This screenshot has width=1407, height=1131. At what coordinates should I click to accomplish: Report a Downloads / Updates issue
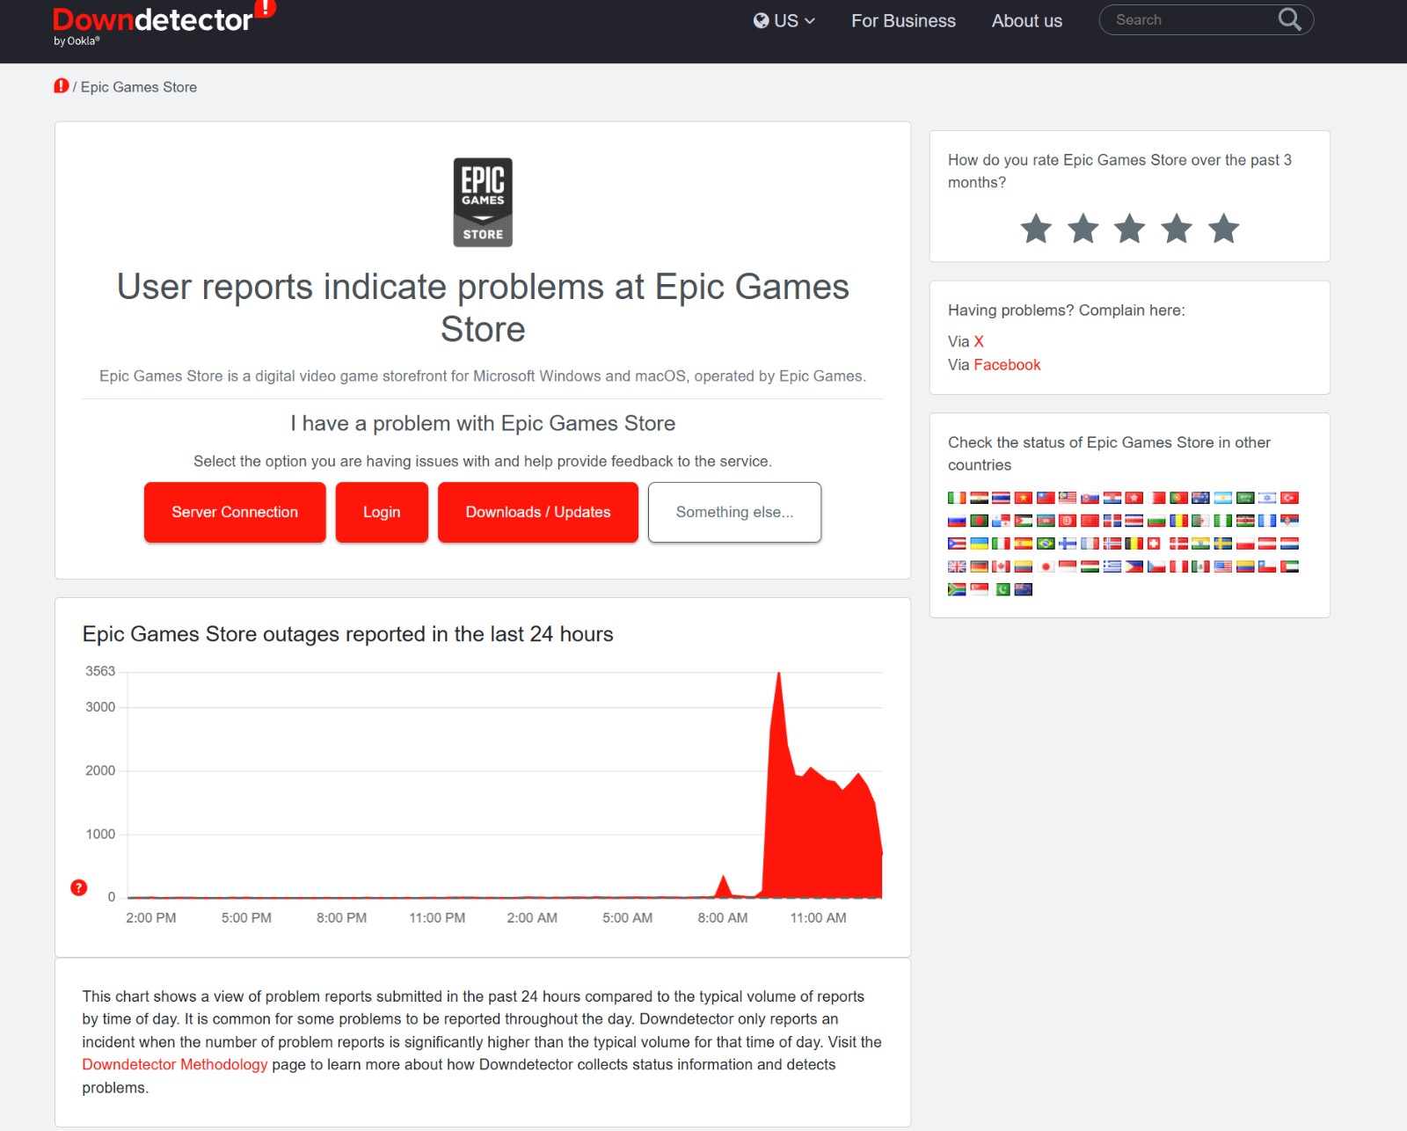click(x=537, y=512)
